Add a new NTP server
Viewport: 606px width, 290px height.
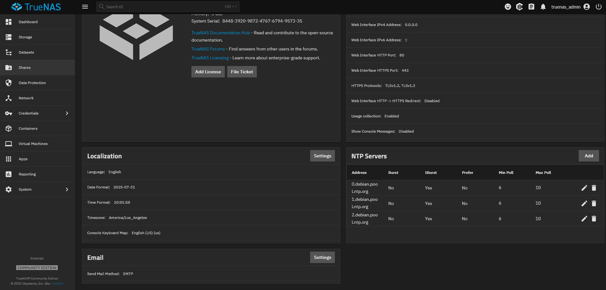(x=589, y=156)
